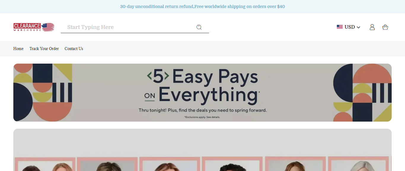Open the 5 Easy Pays banner
This screenshot has height=171, width=405.
(x=203, y=93)
